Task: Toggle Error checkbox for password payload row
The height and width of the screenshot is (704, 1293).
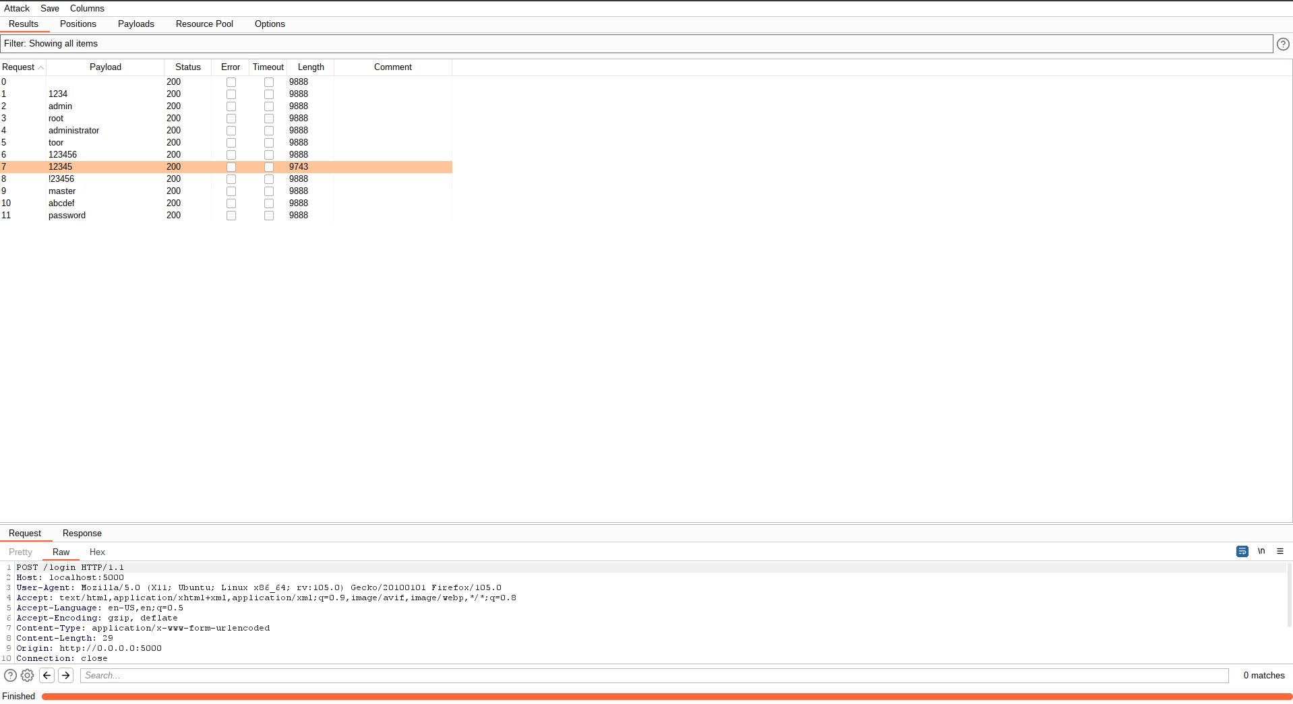Action: click(x=231, y=216)
